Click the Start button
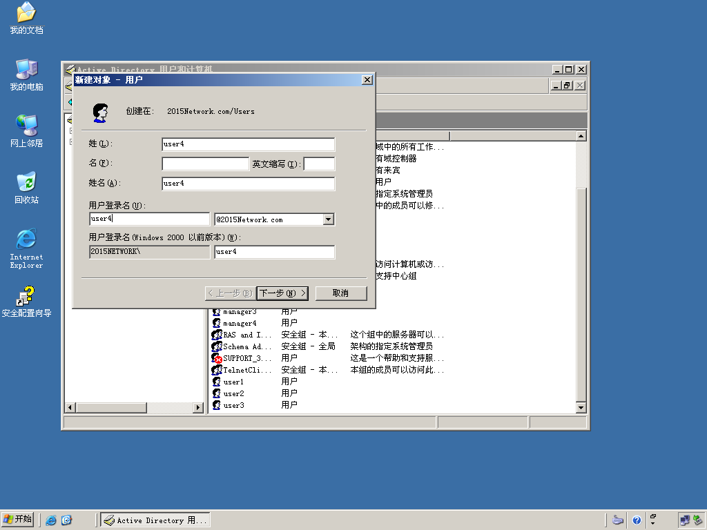The image size is (707, 530). point(18,520)
